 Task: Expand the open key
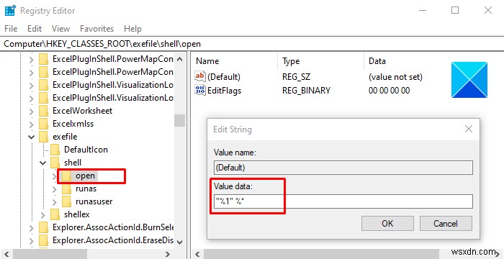pyautogui.click(x=54, y=176)
